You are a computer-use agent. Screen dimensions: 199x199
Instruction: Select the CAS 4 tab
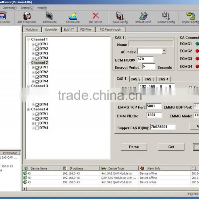164,79
